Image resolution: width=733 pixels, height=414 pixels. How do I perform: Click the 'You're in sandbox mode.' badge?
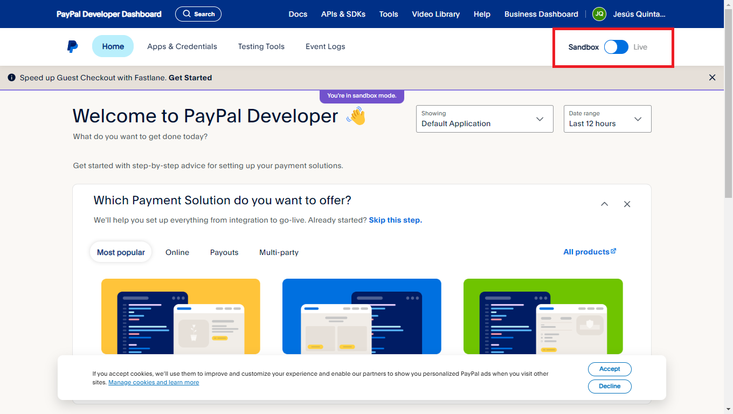pyautogui.click(x=362, y=96)
